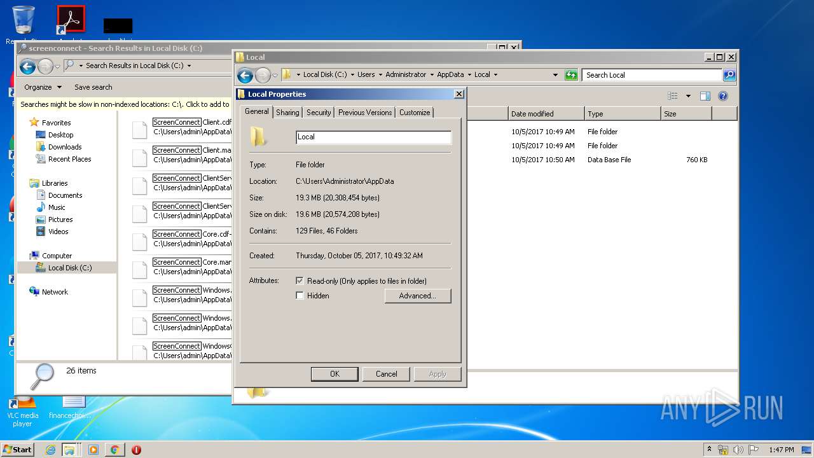Open Advanced attributes dialog
The height and width of the screenshot is (458, 814).
tap(417, 296)
